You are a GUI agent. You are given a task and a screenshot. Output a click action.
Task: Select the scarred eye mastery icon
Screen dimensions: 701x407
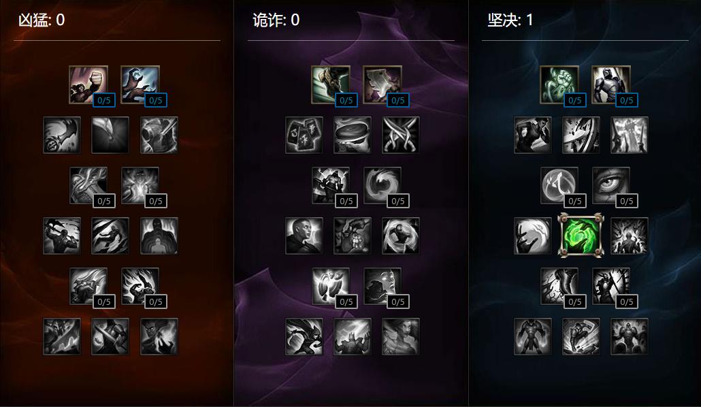tap(611, 186)
